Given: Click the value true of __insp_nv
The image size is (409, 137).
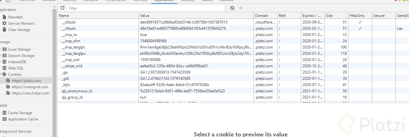Looking at the screenshot, I should (x=143, y=35).
